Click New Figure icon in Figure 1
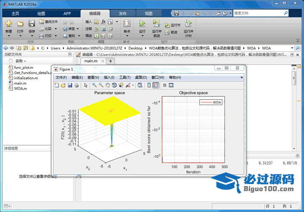Screen dimensions: 304x212 click(x=57, y=85)
